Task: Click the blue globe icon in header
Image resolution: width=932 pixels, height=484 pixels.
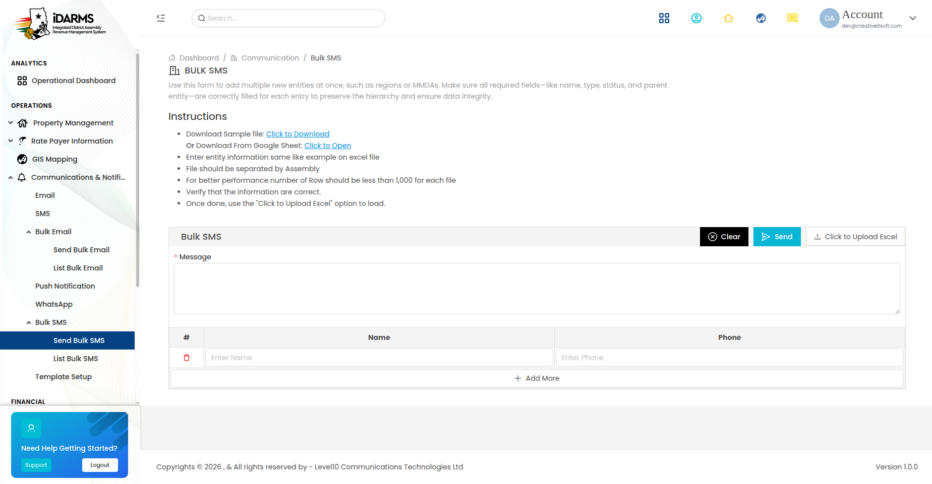Action: [x=761, y=18]
